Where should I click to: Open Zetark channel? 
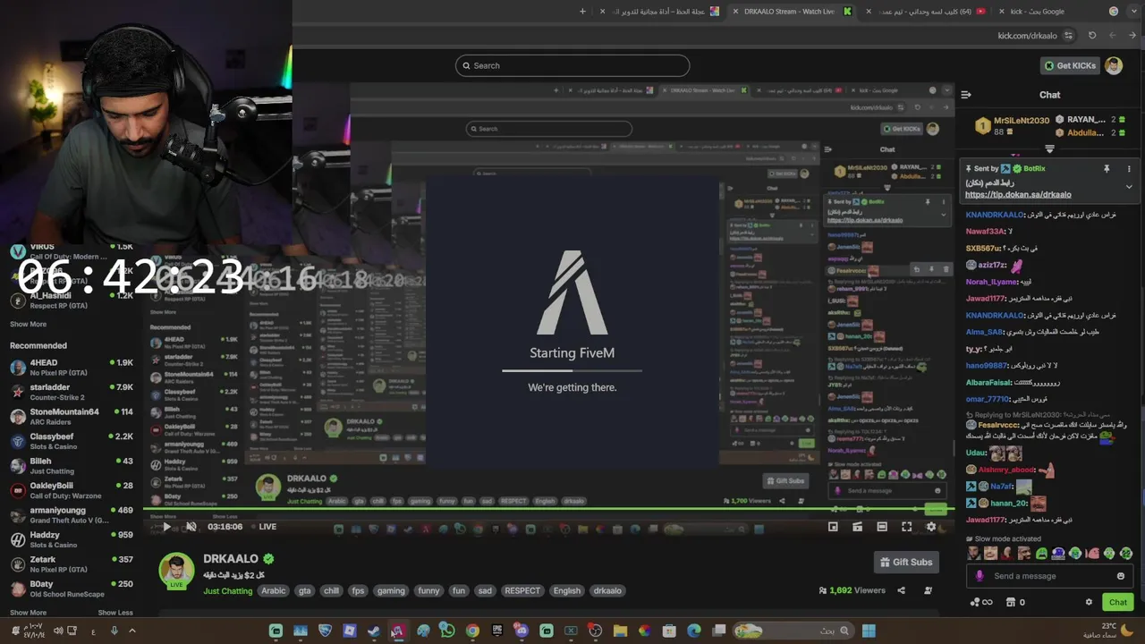72,563
